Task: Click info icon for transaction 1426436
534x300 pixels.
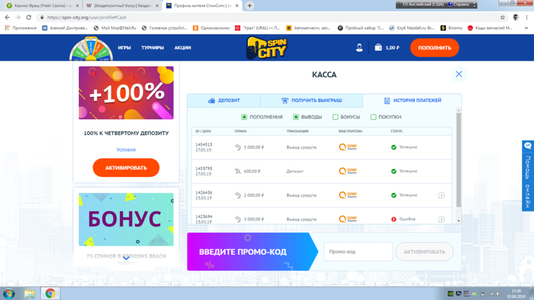Action: 441,195
